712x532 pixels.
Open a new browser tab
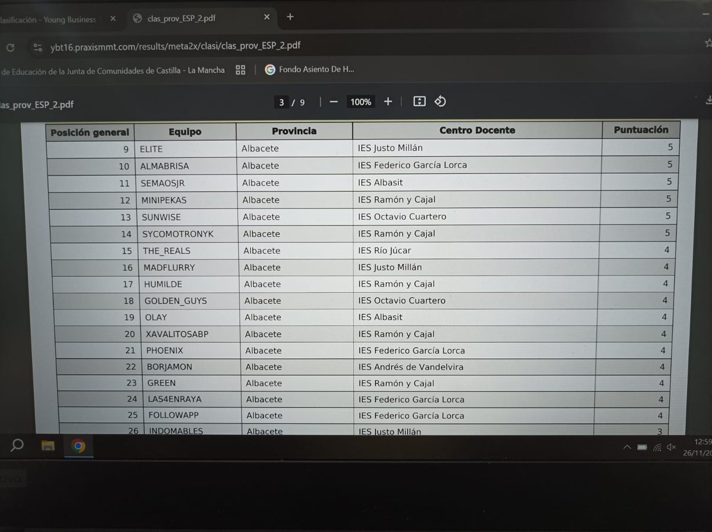click(x=290, y=17)
